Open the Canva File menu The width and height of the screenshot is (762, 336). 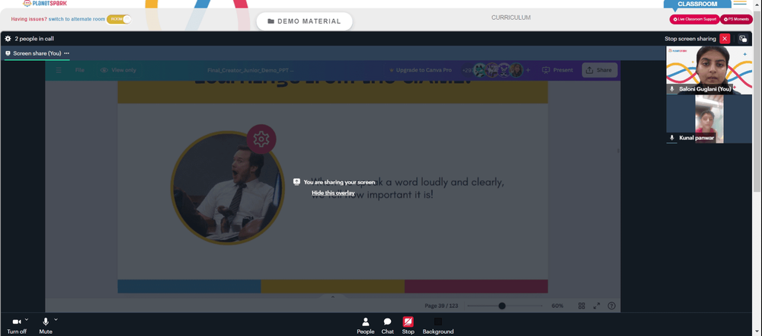click(80, 70)
